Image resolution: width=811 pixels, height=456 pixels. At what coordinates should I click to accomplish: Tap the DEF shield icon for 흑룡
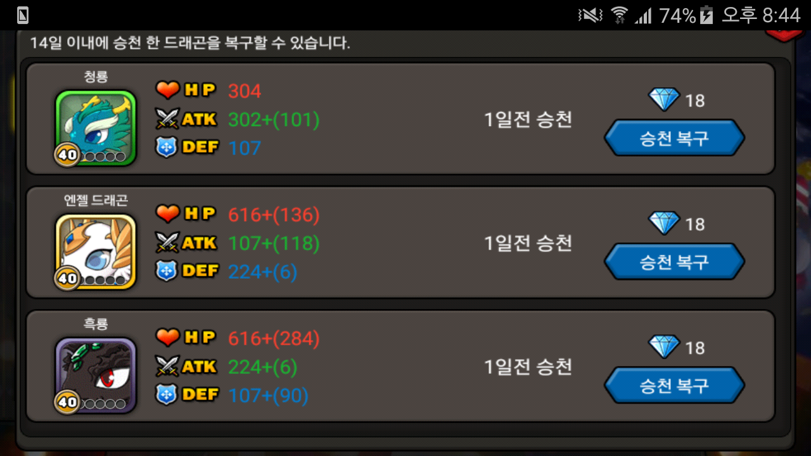[166, 395]
